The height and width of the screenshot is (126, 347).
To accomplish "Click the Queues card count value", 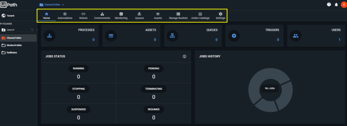I will tap(217, 40).
